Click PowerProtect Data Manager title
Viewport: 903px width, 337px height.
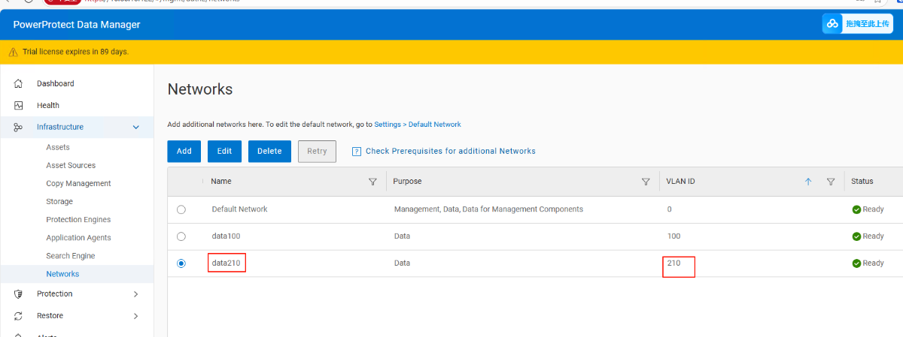click(x=77, y=25)
